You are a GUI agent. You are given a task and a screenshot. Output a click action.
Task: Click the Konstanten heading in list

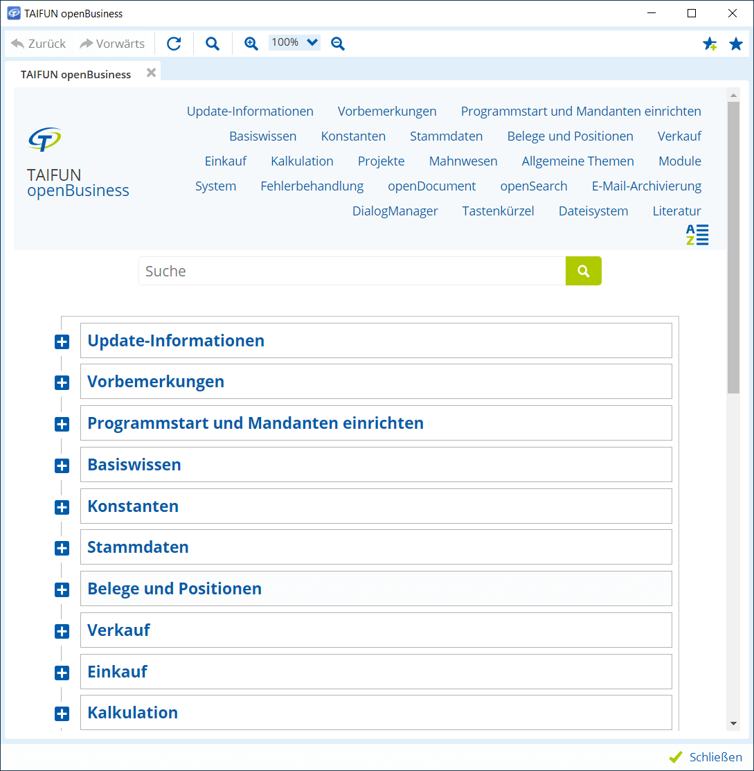click(133, 506)
